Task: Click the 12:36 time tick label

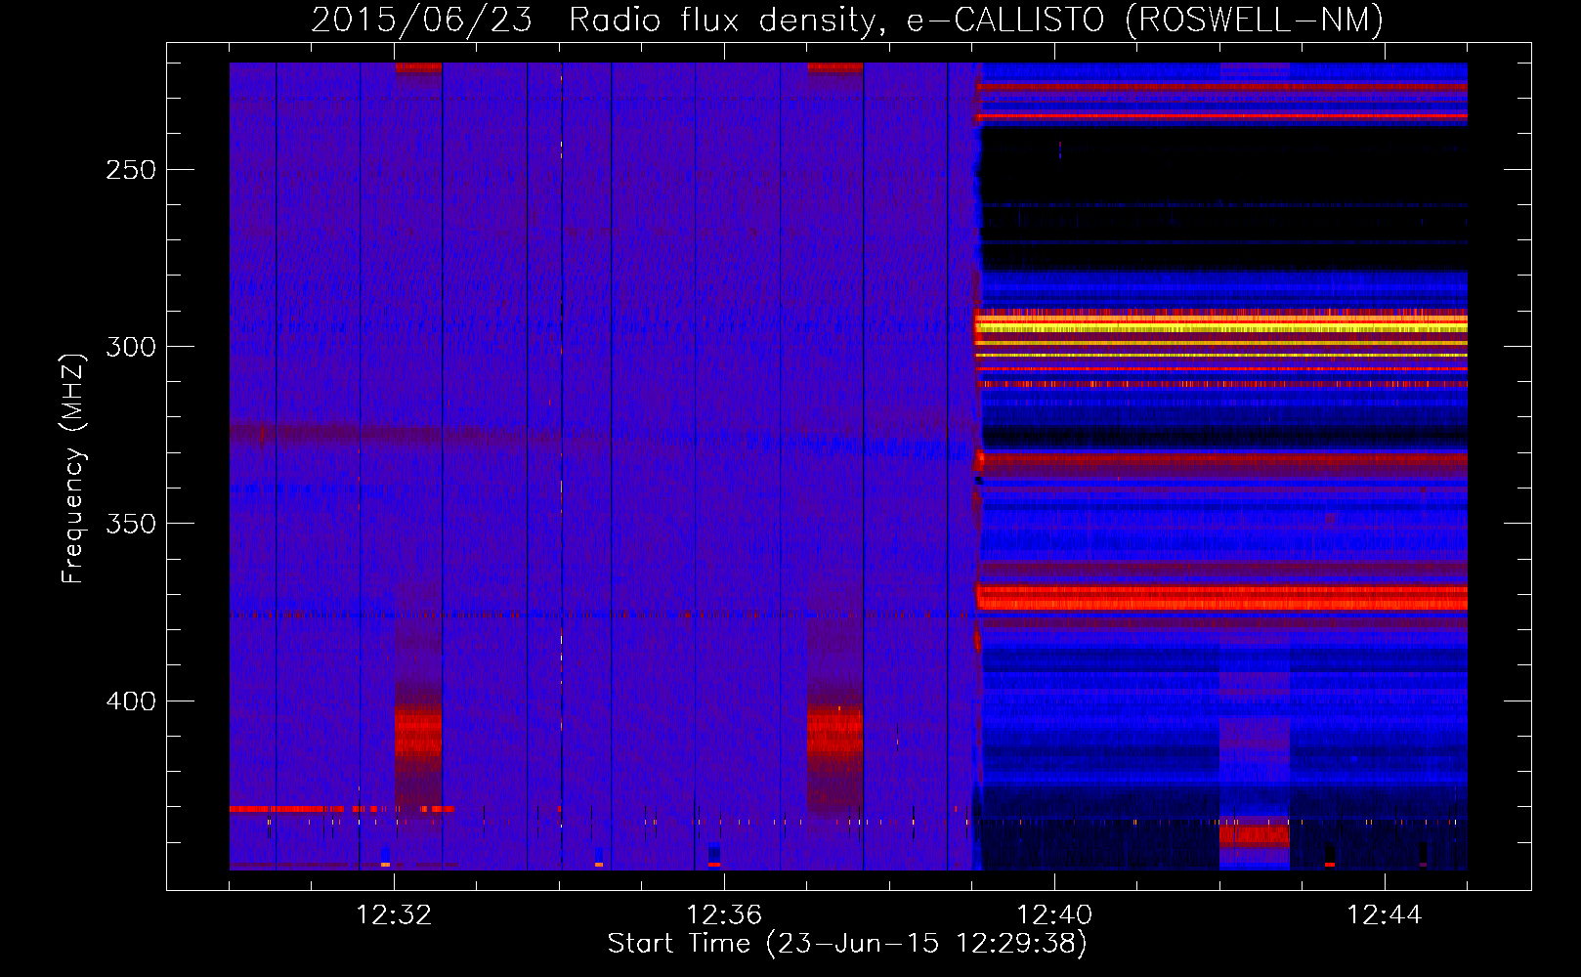Action: (x=724, y=915)
